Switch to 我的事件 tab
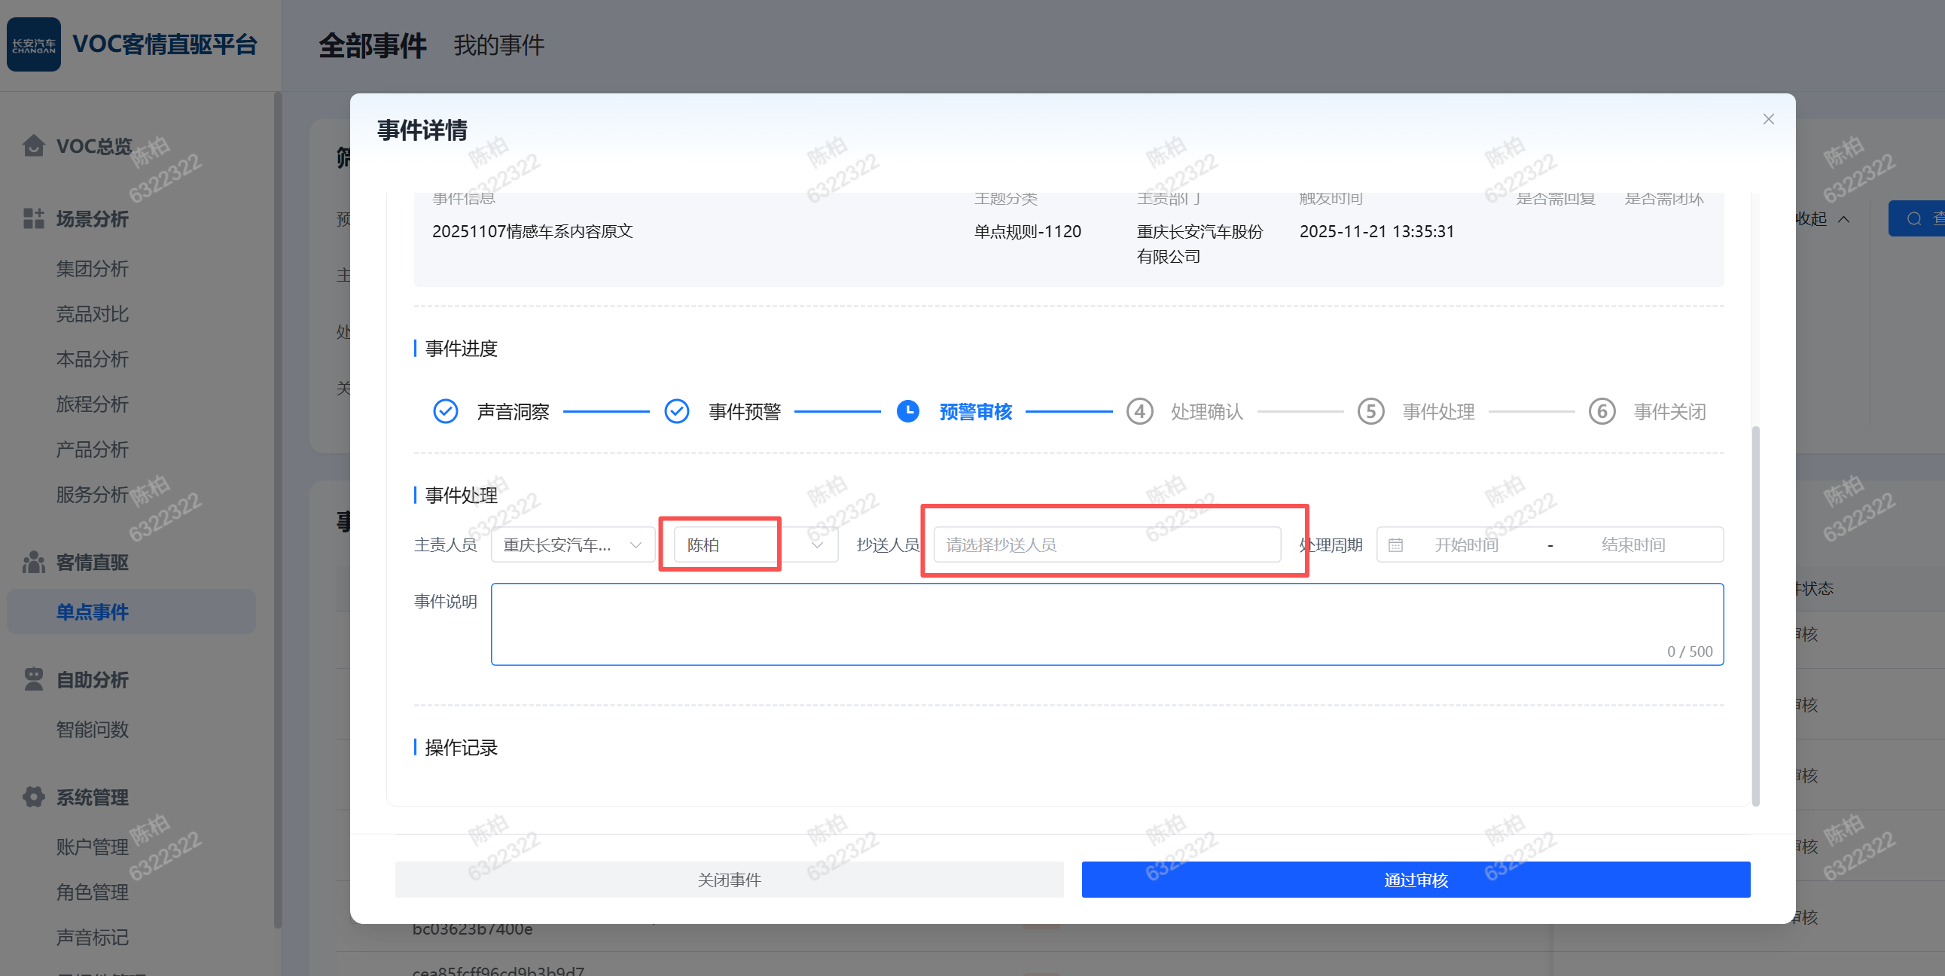Viewport: 1945px width, 976px height. tap(498, 45)
